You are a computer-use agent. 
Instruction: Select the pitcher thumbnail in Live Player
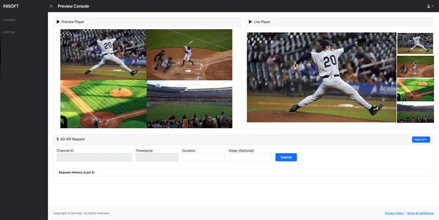click(415, 43)
